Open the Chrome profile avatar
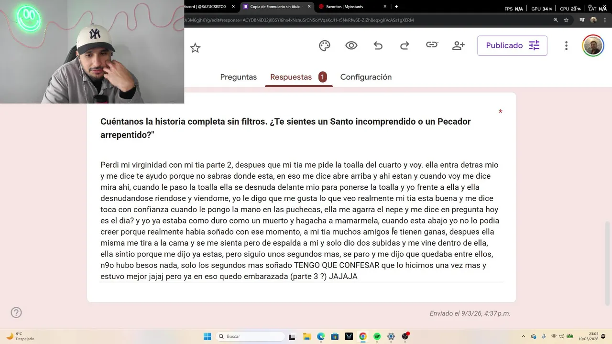The width and height of the screenshot is (612, 344). pyautogui.click(x=593, y=20)
